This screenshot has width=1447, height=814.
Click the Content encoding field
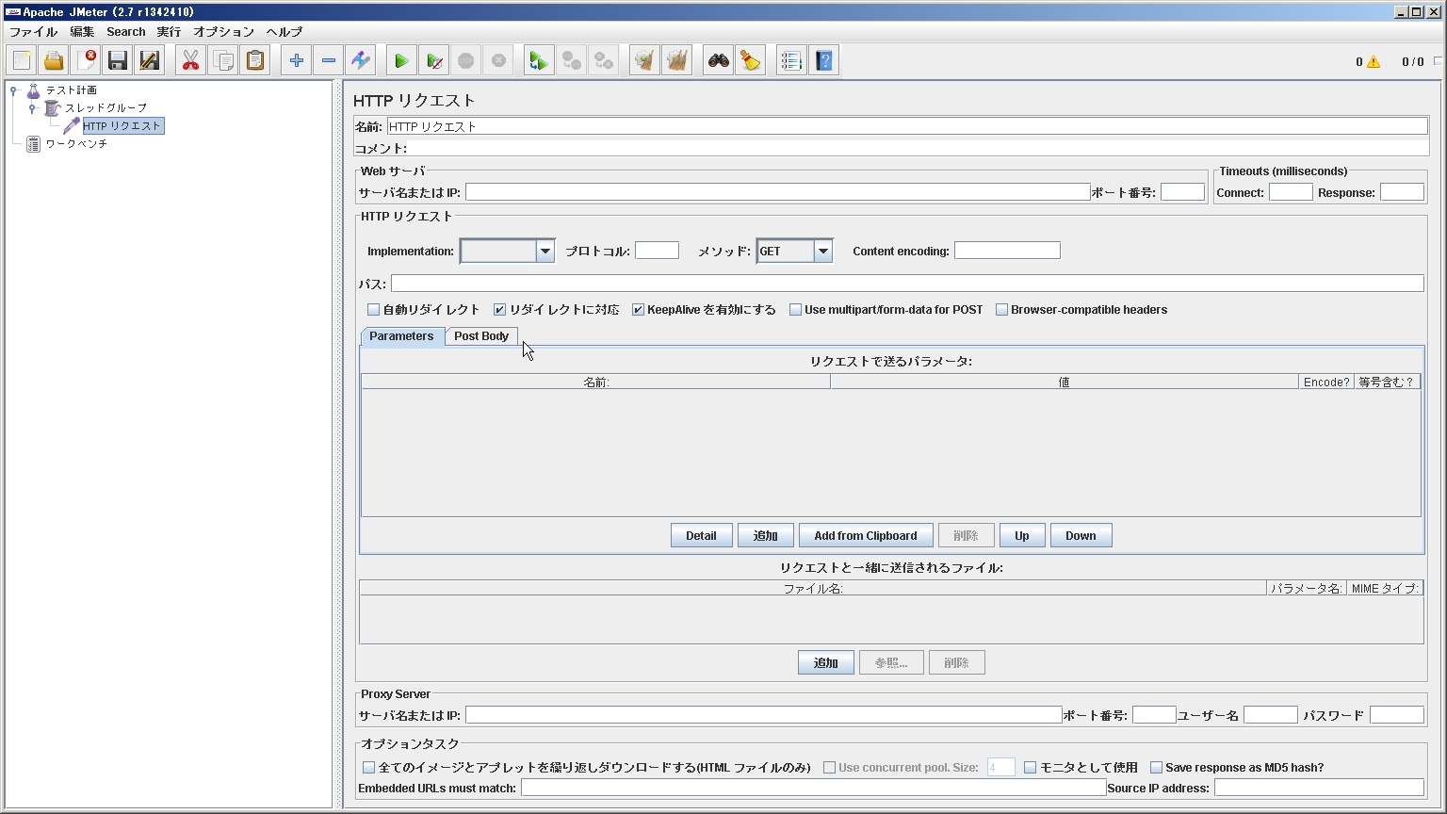click(1007, 251)
